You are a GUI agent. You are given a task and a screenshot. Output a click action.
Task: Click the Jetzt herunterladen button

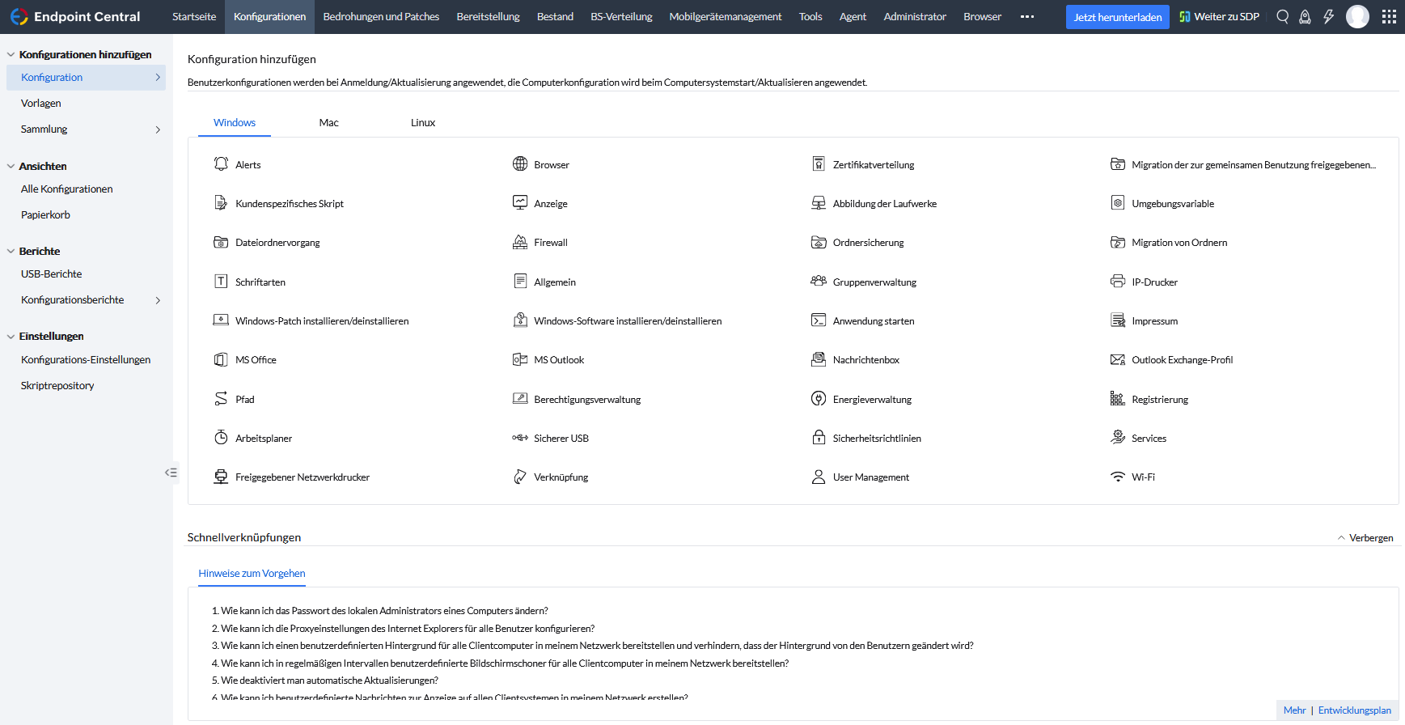(x=1117, y=17)
